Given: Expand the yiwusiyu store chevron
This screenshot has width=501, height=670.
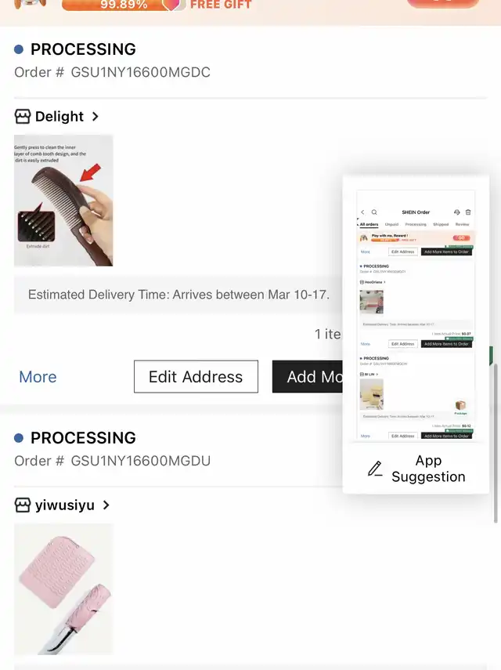Looking at the screenshot, I should click(106, 505).
